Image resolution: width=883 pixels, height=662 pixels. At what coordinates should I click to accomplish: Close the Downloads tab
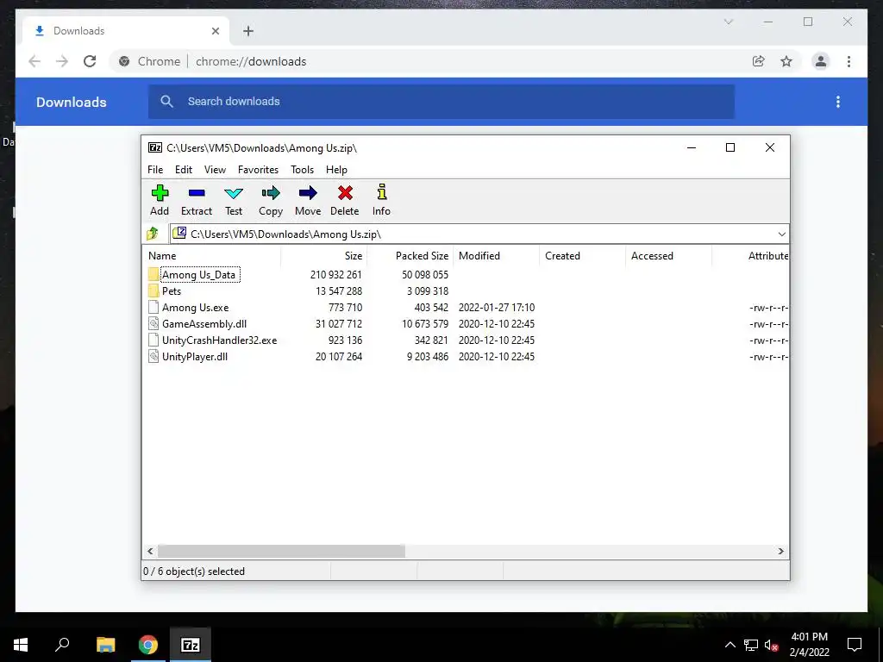tap(215, 31)
